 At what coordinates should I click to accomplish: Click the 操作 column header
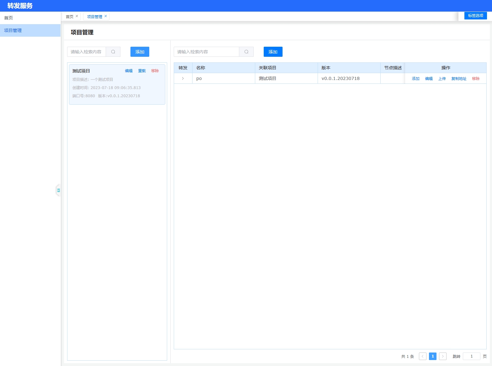click(446, 68)
